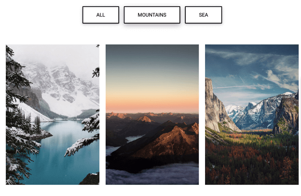
Task: Open the sunset mountain ridge photo
Action: [x=152, y=115]
